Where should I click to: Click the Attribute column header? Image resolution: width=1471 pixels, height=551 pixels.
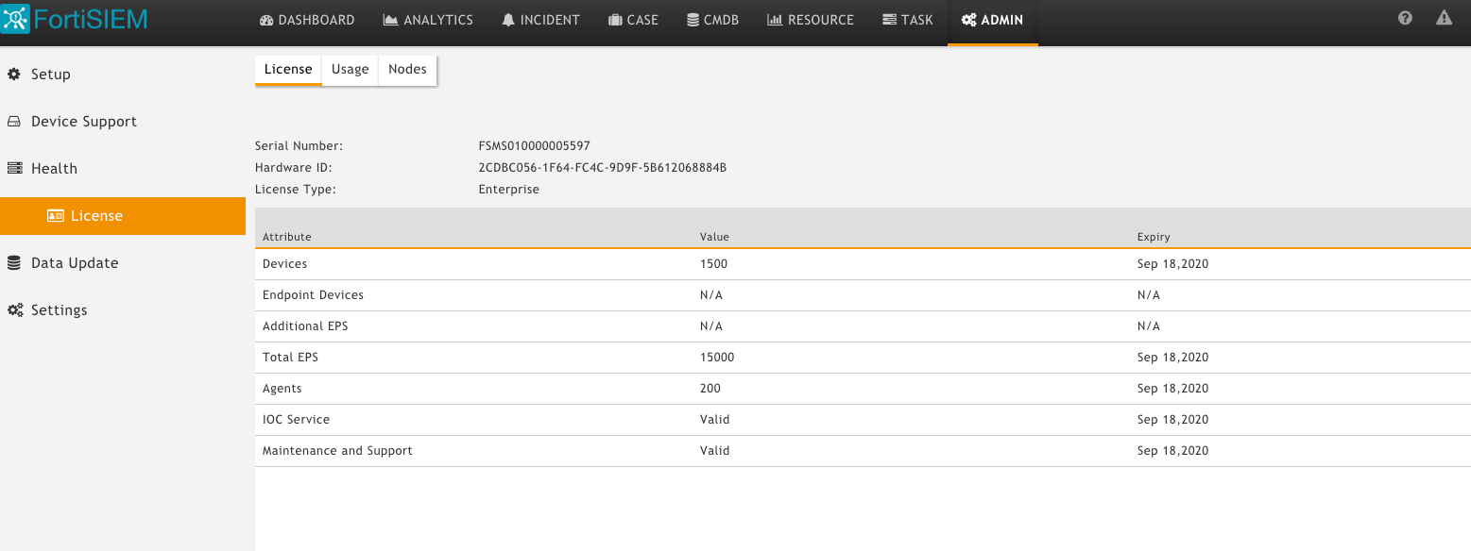pos(287,237)
